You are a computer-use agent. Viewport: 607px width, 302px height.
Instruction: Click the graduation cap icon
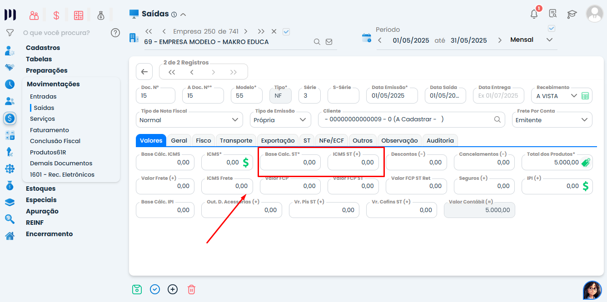572,14
